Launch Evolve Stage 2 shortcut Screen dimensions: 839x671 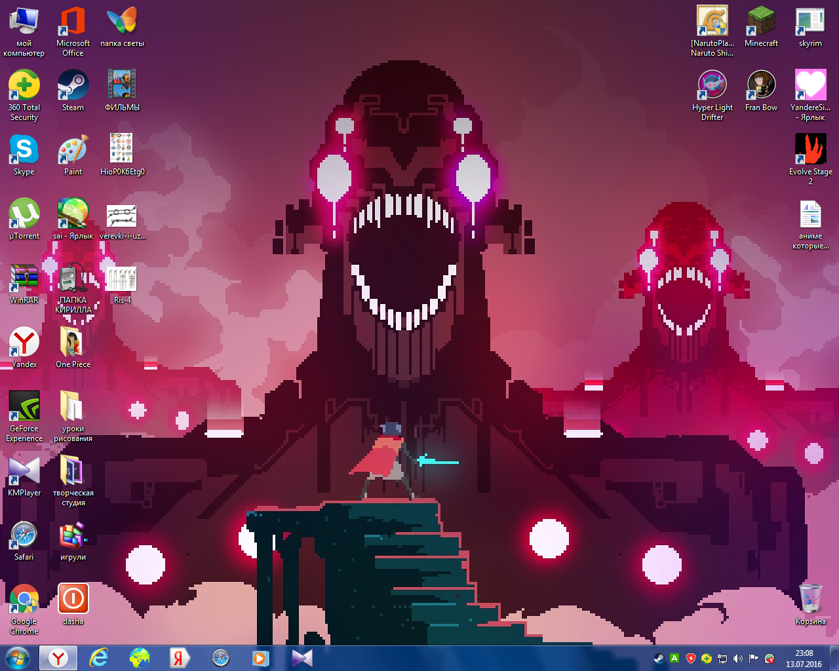pos(811,160)
